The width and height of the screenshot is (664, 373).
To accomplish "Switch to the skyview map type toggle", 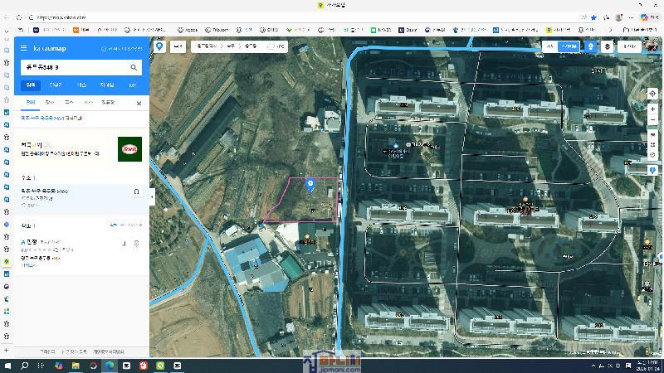I will click(569, 47).
